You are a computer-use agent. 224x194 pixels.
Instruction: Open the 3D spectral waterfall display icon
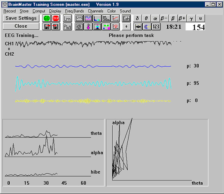pyautogui.click(x=106, y=18)
